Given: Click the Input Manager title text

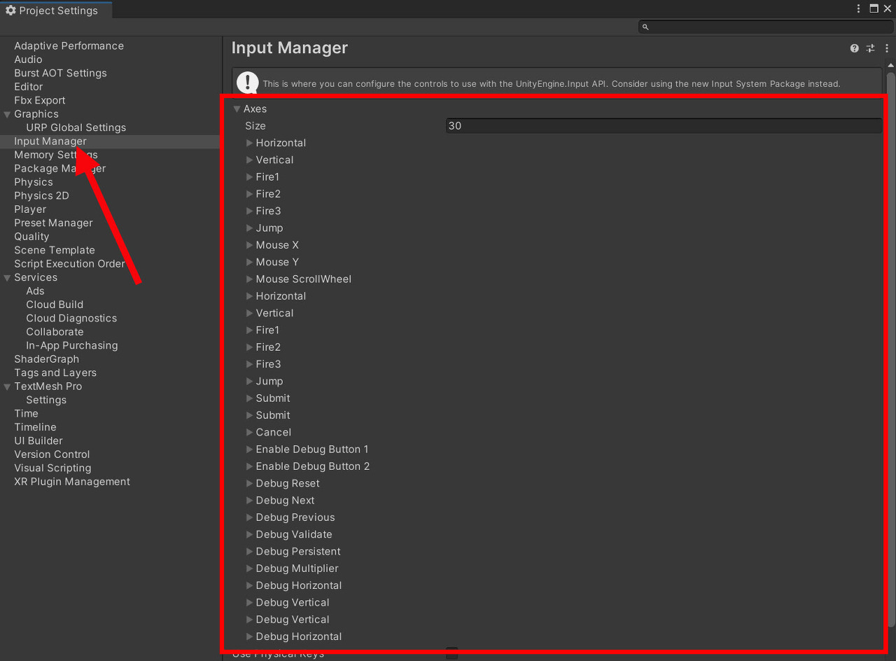Looking at the screenshot, I should tap(290, 48).
